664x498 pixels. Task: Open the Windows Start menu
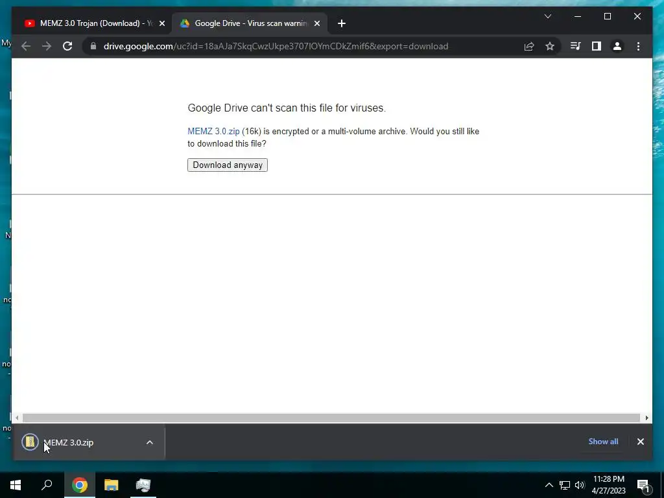[x=16, y=485]
